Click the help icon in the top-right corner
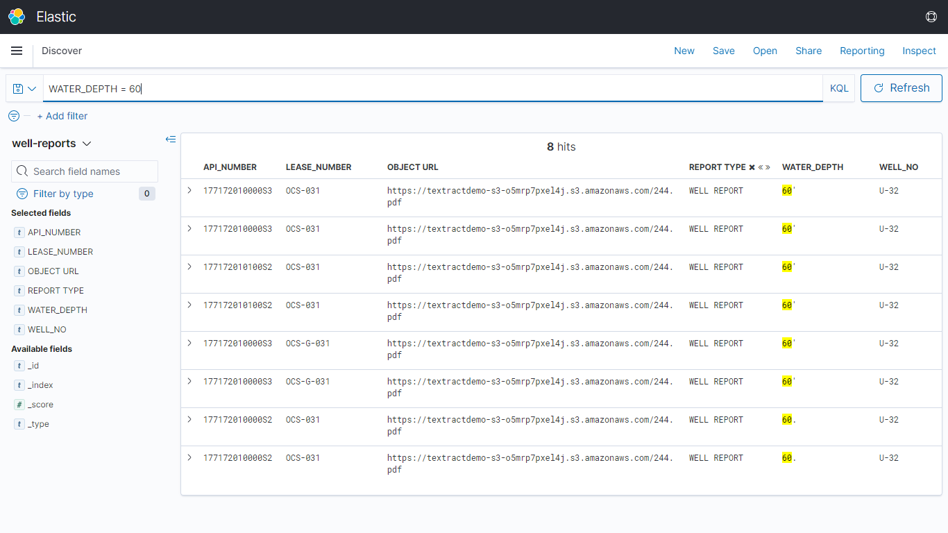Image resolution: width=948 pixels, height=533 pixels. pos(931,16)
